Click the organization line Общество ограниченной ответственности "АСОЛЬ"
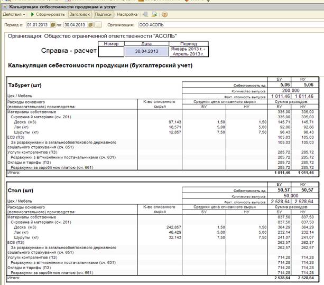The width and height of the screenshot is (324, 285). coord(92,36)
